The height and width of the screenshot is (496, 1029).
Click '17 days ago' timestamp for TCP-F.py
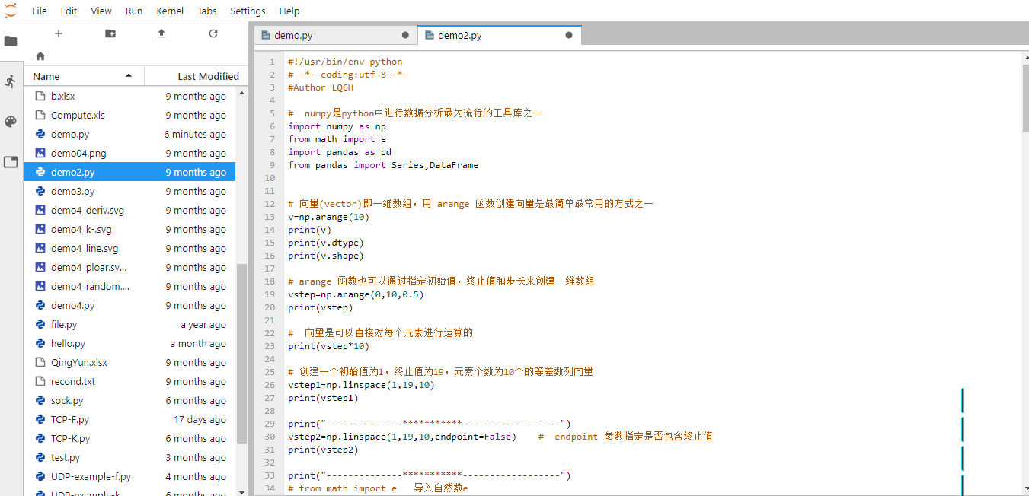[200, 419]
